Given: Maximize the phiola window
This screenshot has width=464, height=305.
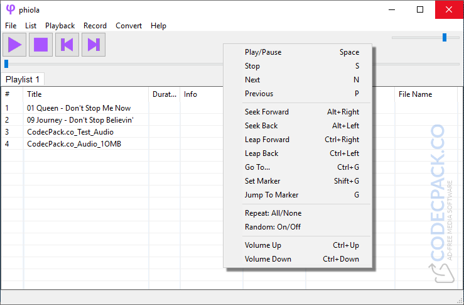Looking at the screenshot, I should pyautogui.click(x=420, y=9).
